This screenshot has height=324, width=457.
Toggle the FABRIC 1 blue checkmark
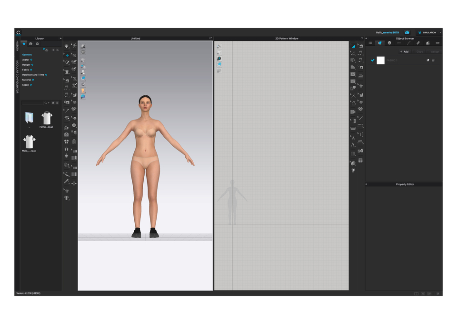pyautogui.click(x=373, y=60)
